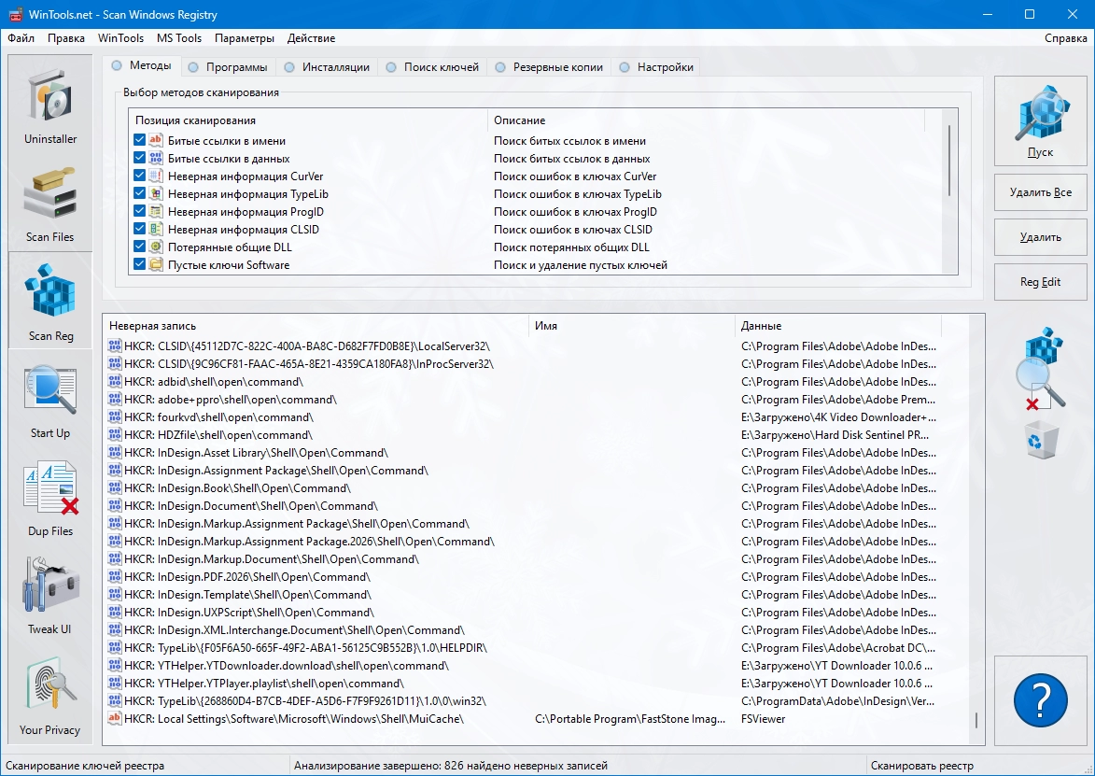Switch to the Резервные копии tab
This screenshot has height=776, width=1095.
[550, 67]
